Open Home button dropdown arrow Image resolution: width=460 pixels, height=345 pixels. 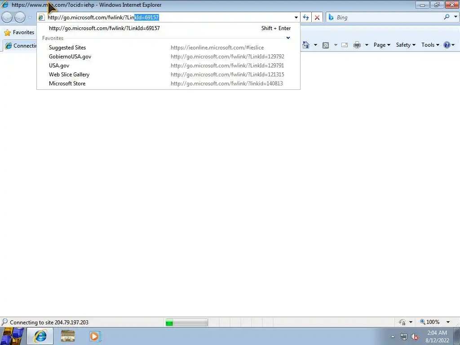[315, 45]
